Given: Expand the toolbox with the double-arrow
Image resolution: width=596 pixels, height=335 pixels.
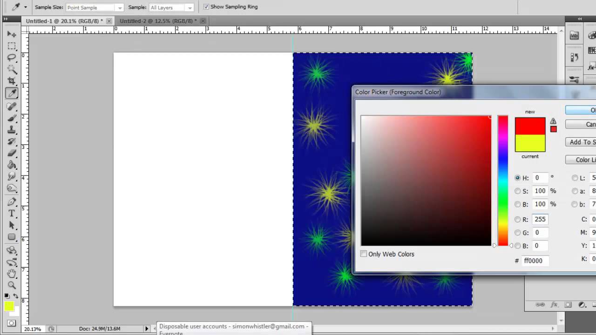Looking at the screenshot, I should pyautogui.click(x=6, y=19).
